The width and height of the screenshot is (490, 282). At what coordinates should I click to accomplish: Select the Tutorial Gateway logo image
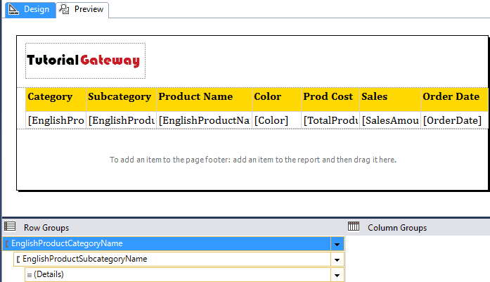(x=85, y=60)
